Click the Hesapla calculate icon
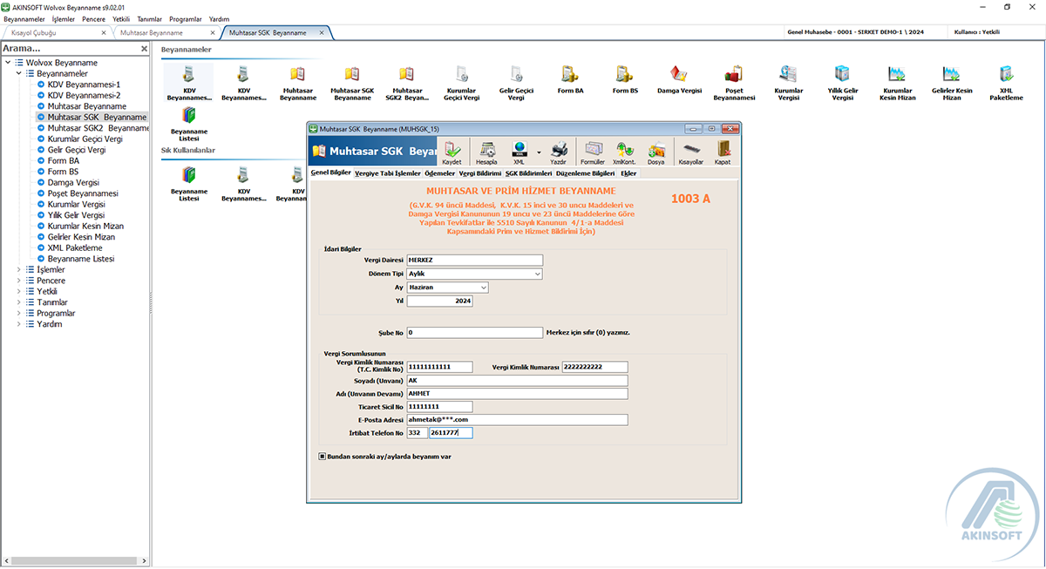This screenshot has width=1046, height=569. coord(486,152)
